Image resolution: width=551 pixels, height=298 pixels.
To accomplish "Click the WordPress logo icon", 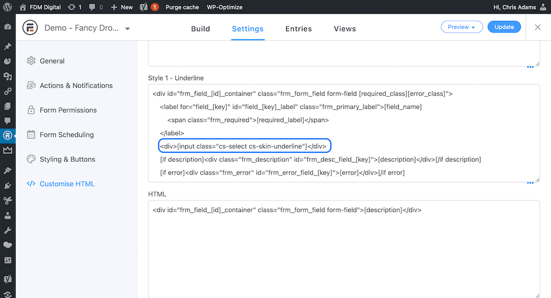I will tap(8, 8).
